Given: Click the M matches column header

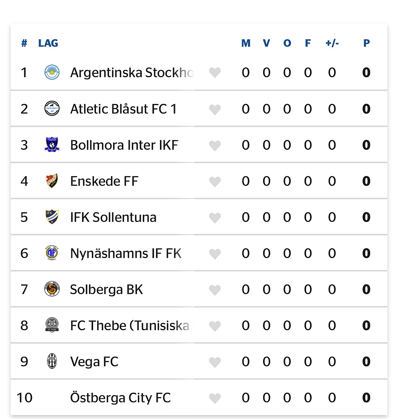Looking at the screenshot, I should [246, 43].
